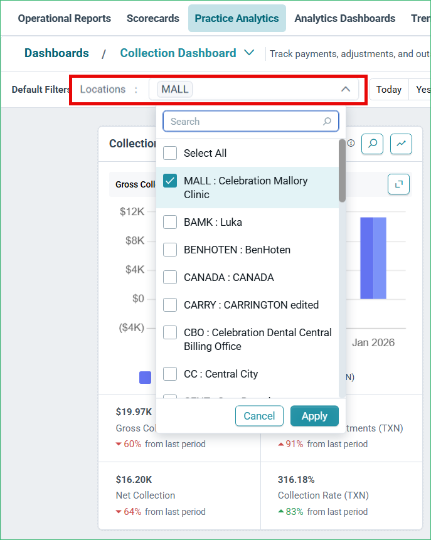Switch to Operational Reports tab
431x540 pixels.
(x=65, y=18)
